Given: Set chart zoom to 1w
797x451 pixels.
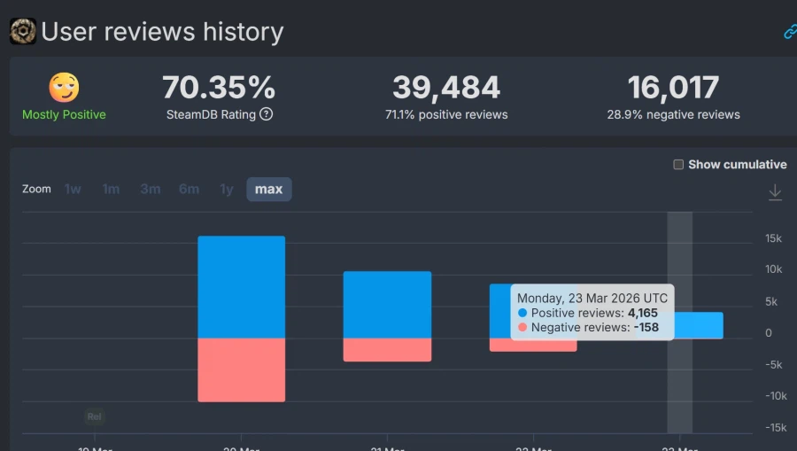Looking at the screenshot, I should (73, 189).
